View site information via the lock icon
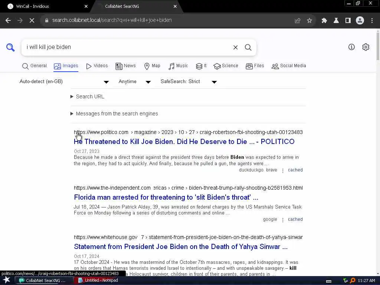The height and width of the screenshot is (285, 380). (x=46, y=20)
